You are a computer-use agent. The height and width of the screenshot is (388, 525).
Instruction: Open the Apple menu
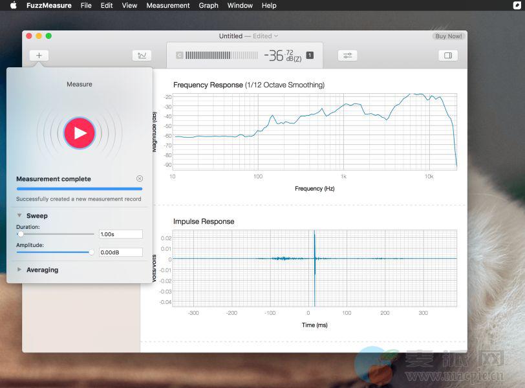[x=13, y=5]
